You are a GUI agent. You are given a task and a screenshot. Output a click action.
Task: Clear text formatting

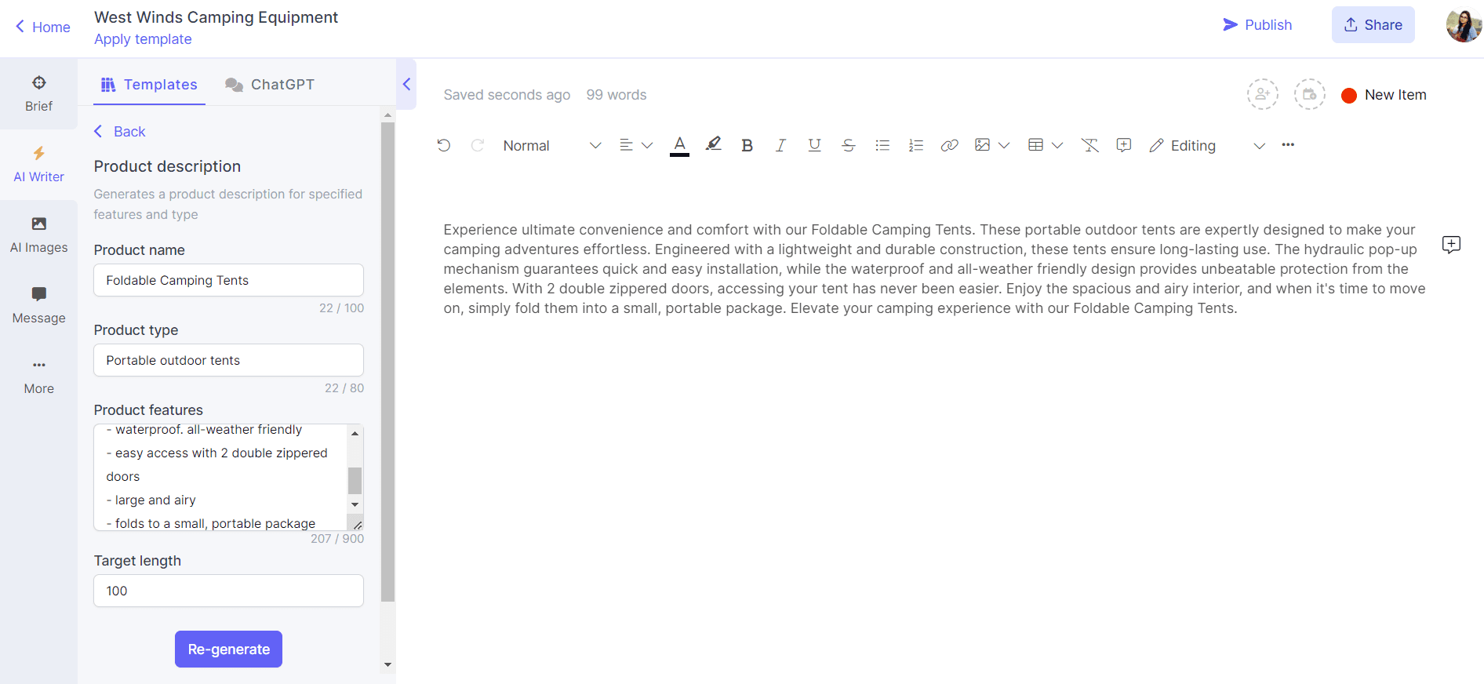click(1089, 145)
